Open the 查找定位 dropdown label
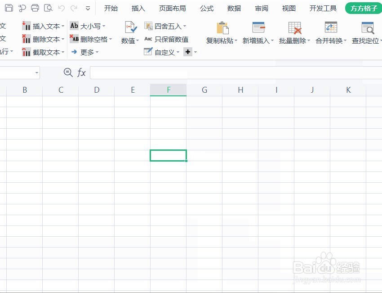This screenshot has height=293, width=382. (x=367, y=41)
